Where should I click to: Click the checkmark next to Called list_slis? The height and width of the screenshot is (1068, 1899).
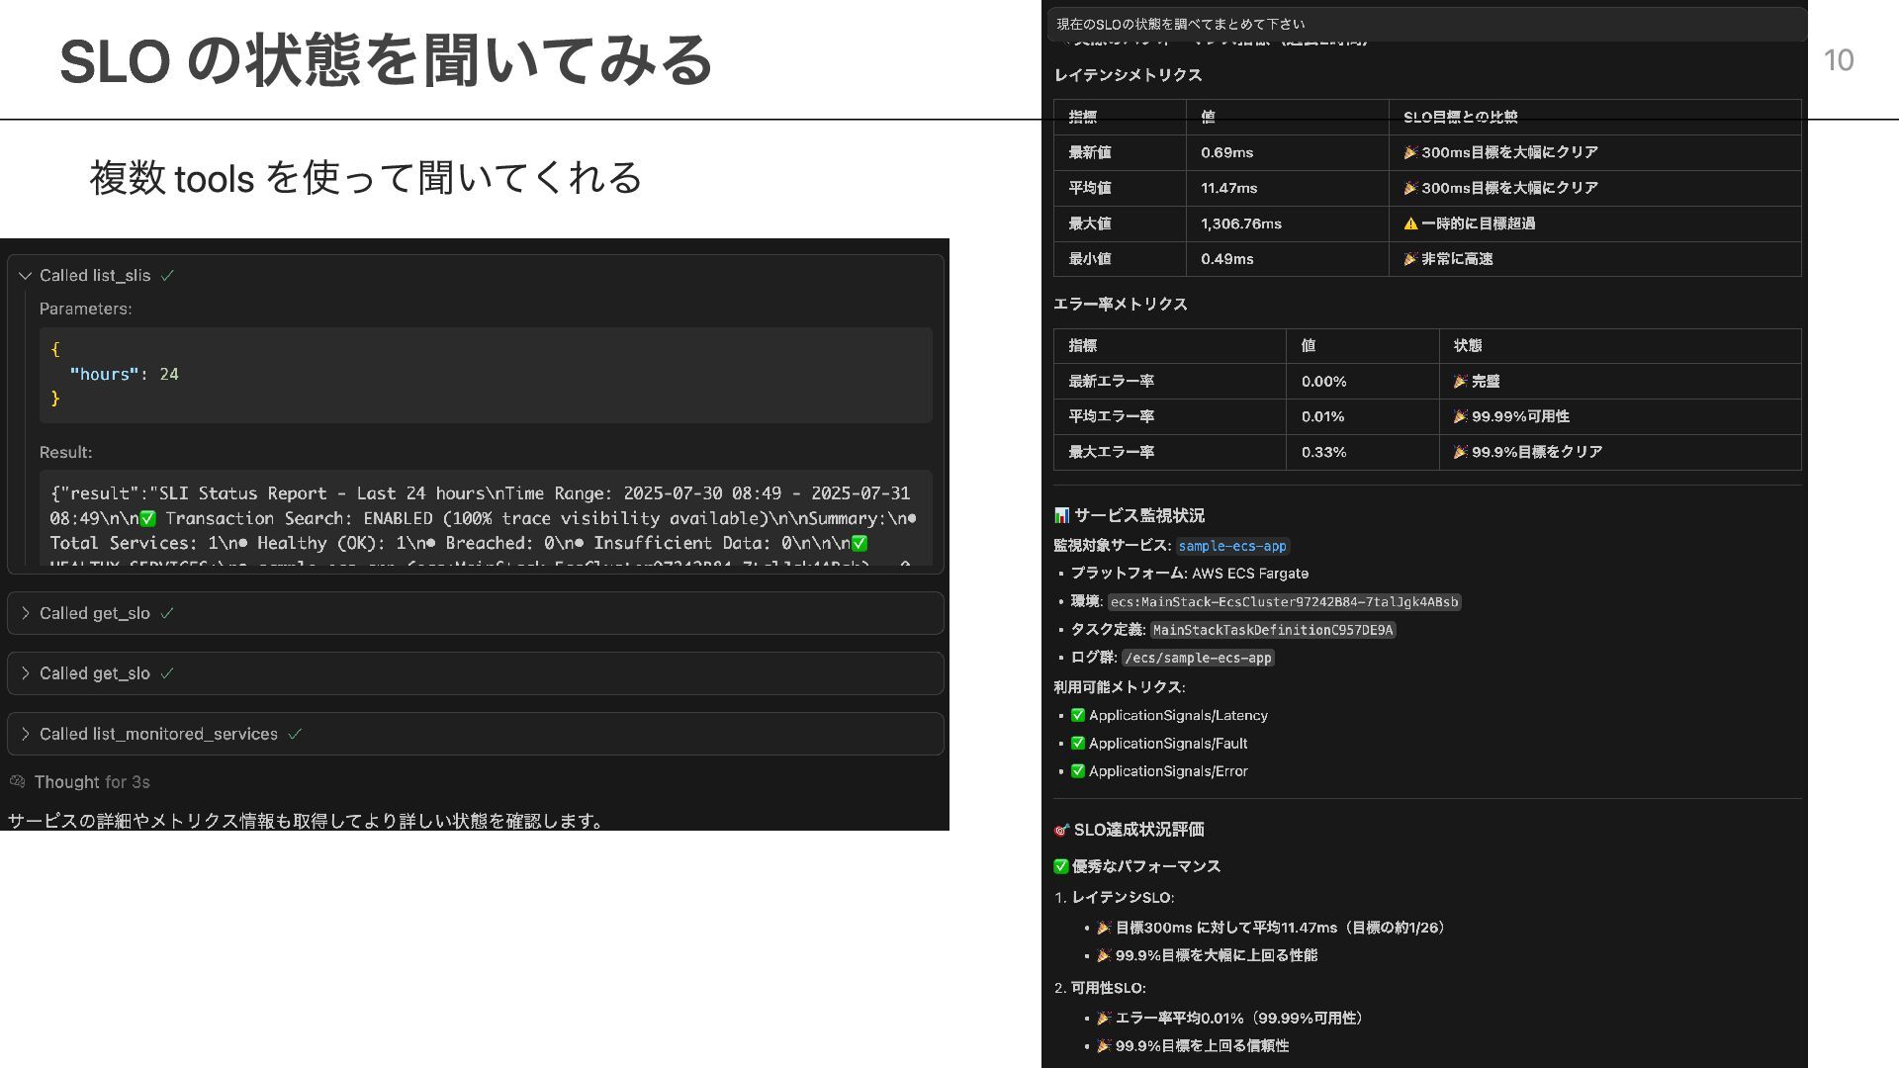167,276
